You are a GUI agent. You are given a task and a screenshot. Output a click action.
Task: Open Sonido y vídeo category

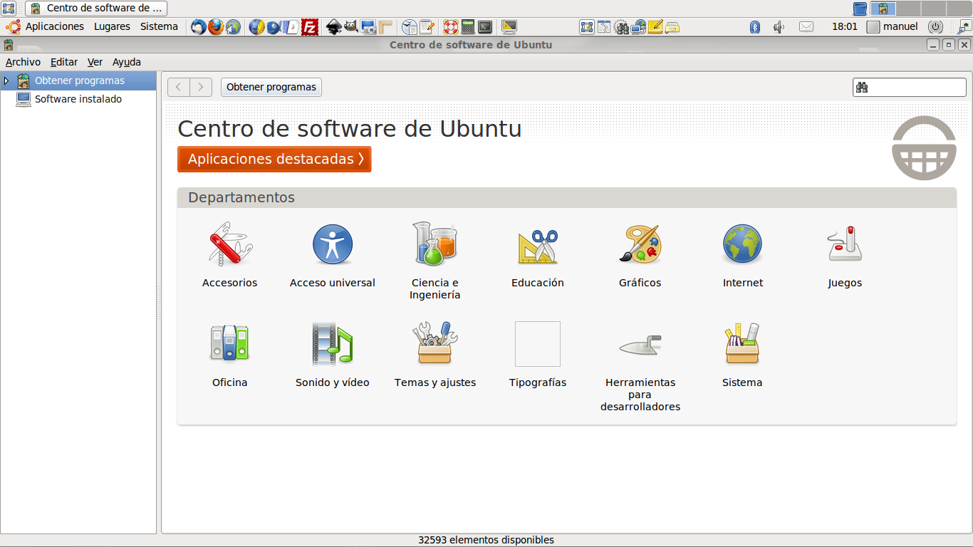pyautogui.click(x=332, y=344)
